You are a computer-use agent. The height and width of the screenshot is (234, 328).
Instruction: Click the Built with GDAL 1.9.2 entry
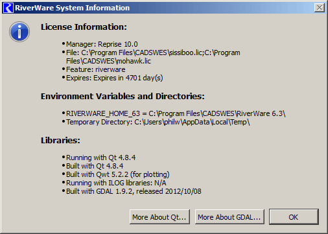point(134,191)
